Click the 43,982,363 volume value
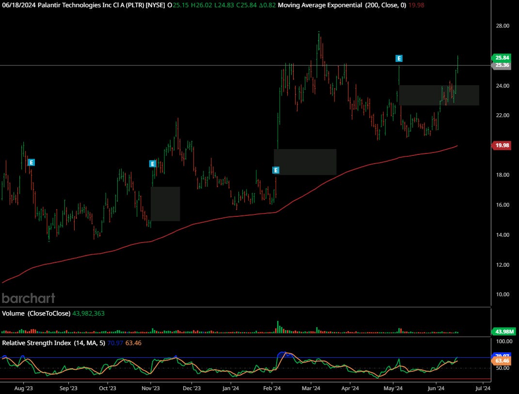This screenshot has height=394, width=519. click(x=88, y=313)
